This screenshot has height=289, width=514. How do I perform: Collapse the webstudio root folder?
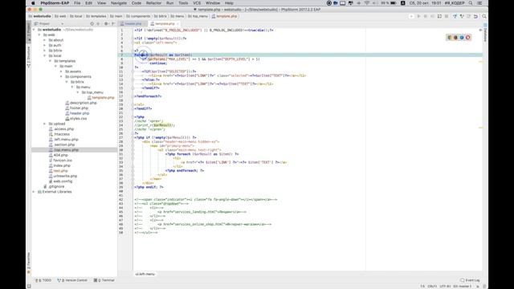pos(34,30)
